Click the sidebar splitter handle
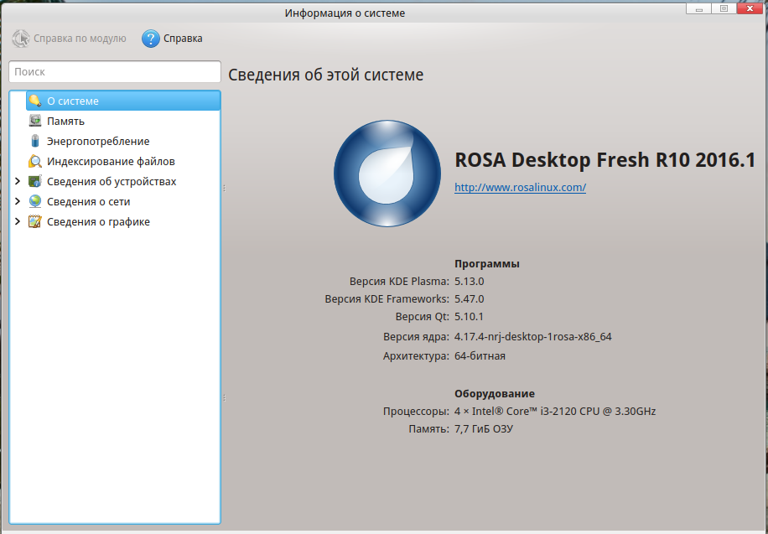768x534 pixels. point(224,189)
